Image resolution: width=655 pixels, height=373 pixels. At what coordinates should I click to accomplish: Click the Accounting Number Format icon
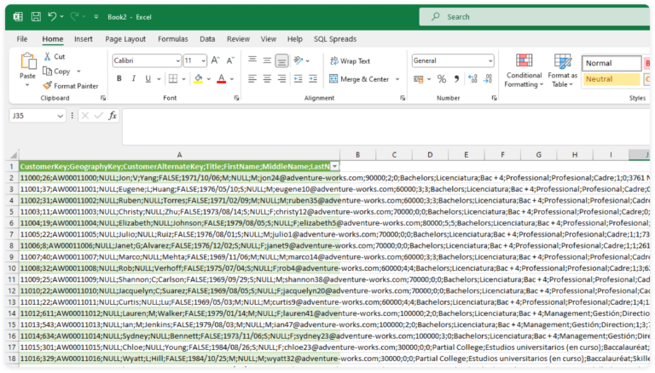(x=418, y=79)
